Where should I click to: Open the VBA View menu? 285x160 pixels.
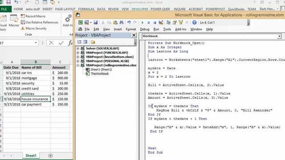tap(106, 29)
